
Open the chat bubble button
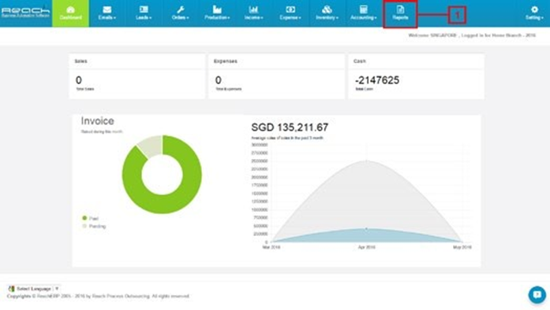[x=537, y=294]
